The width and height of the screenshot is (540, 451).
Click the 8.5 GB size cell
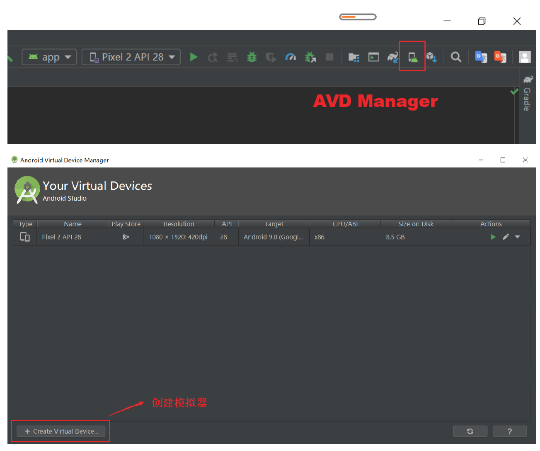(x=416, y=237)
